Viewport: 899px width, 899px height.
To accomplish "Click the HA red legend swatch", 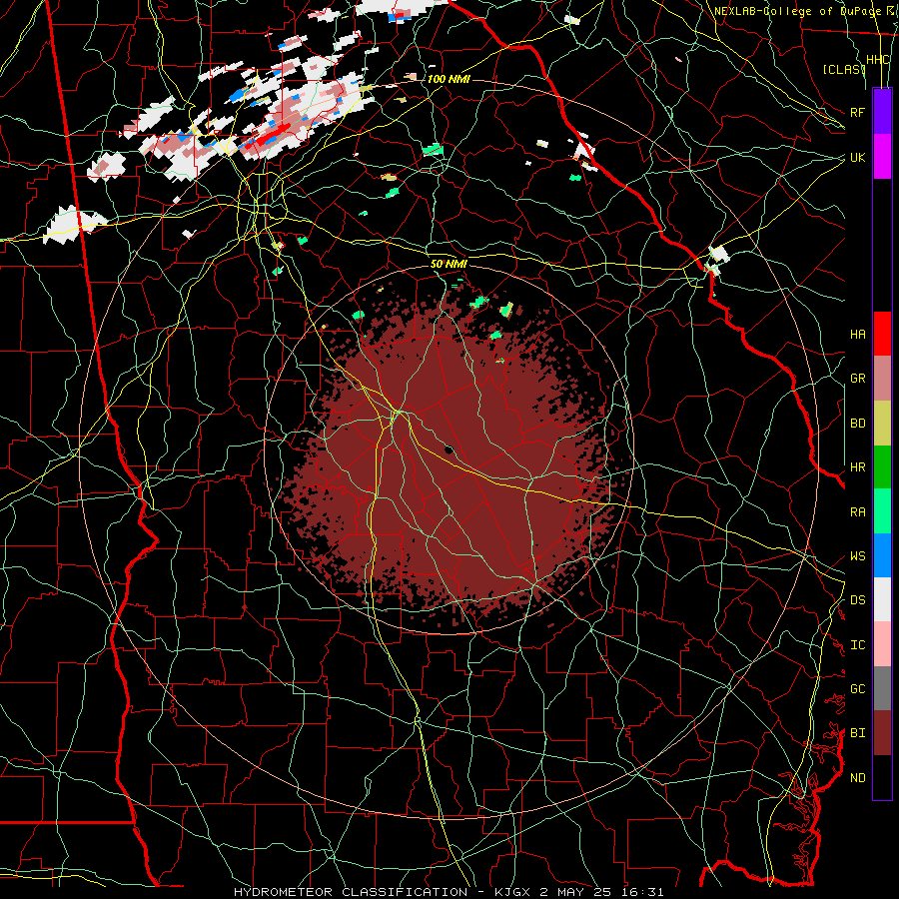I will 882,334.
